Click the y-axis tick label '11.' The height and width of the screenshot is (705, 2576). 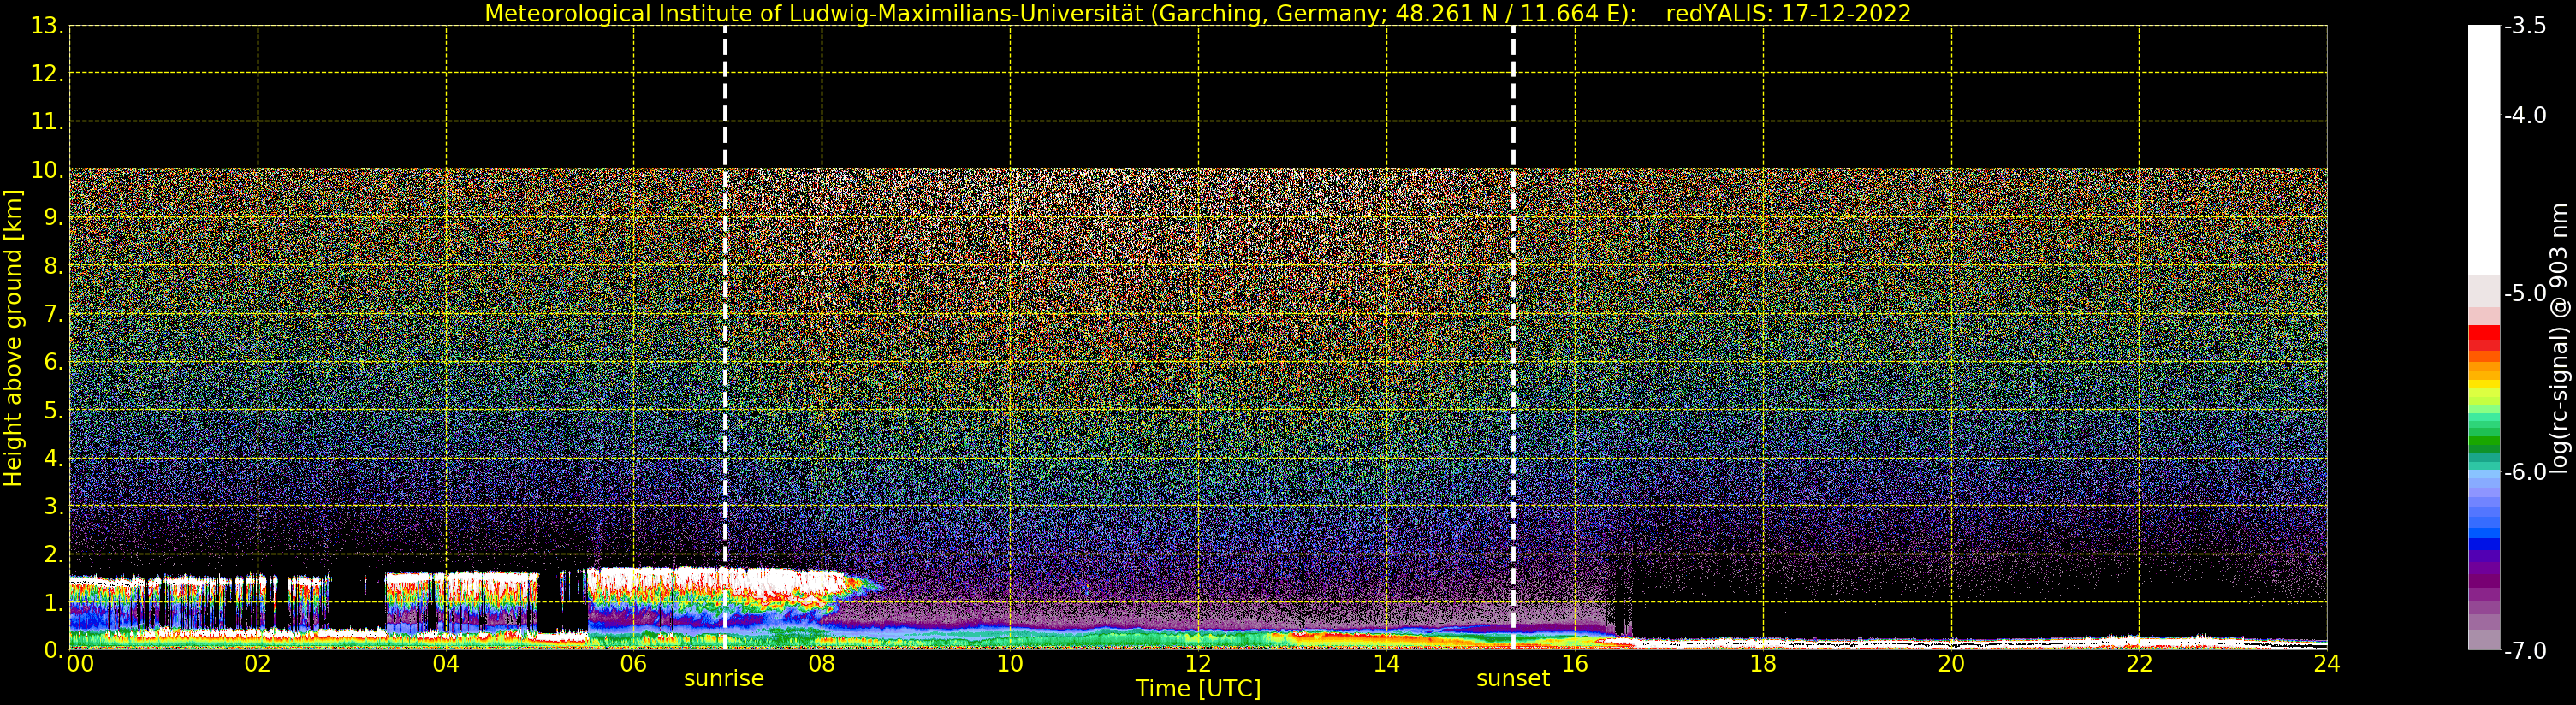47,122
